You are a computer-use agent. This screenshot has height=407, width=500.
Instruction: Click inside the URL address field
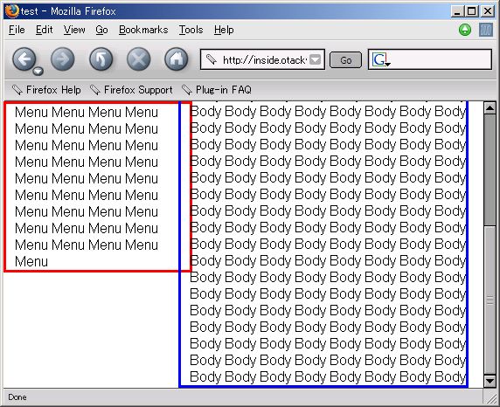[x=262, y=59]
